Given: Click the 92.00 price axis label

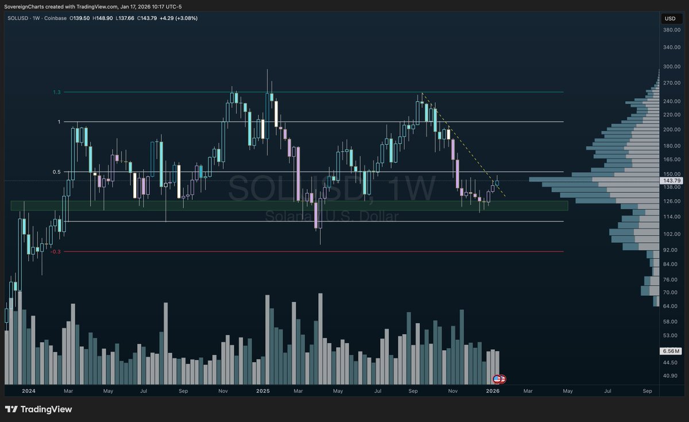Looking at the screenshot, I should 671,250.
